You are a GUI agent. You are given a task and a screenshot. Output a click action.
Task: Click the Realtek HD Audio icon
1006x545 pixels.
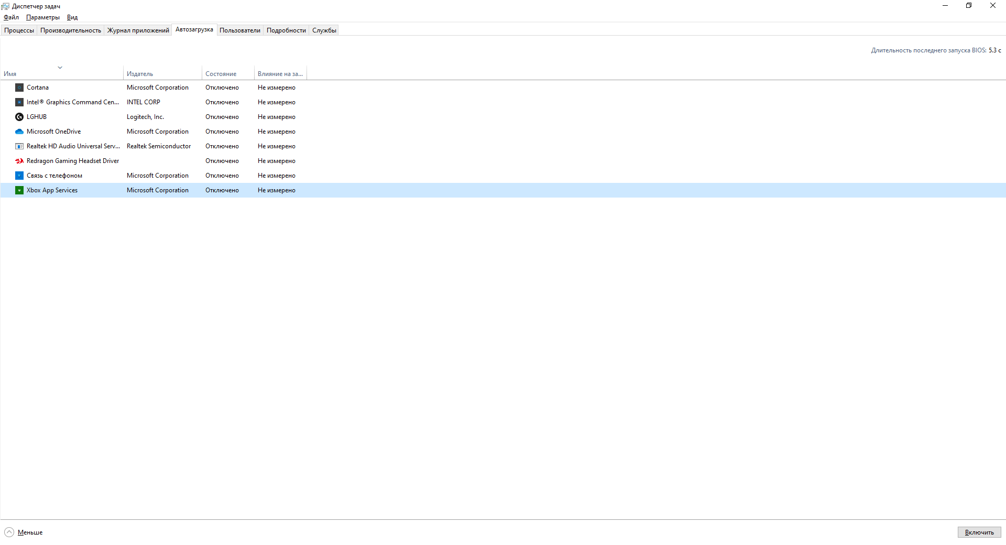[19, 146]
